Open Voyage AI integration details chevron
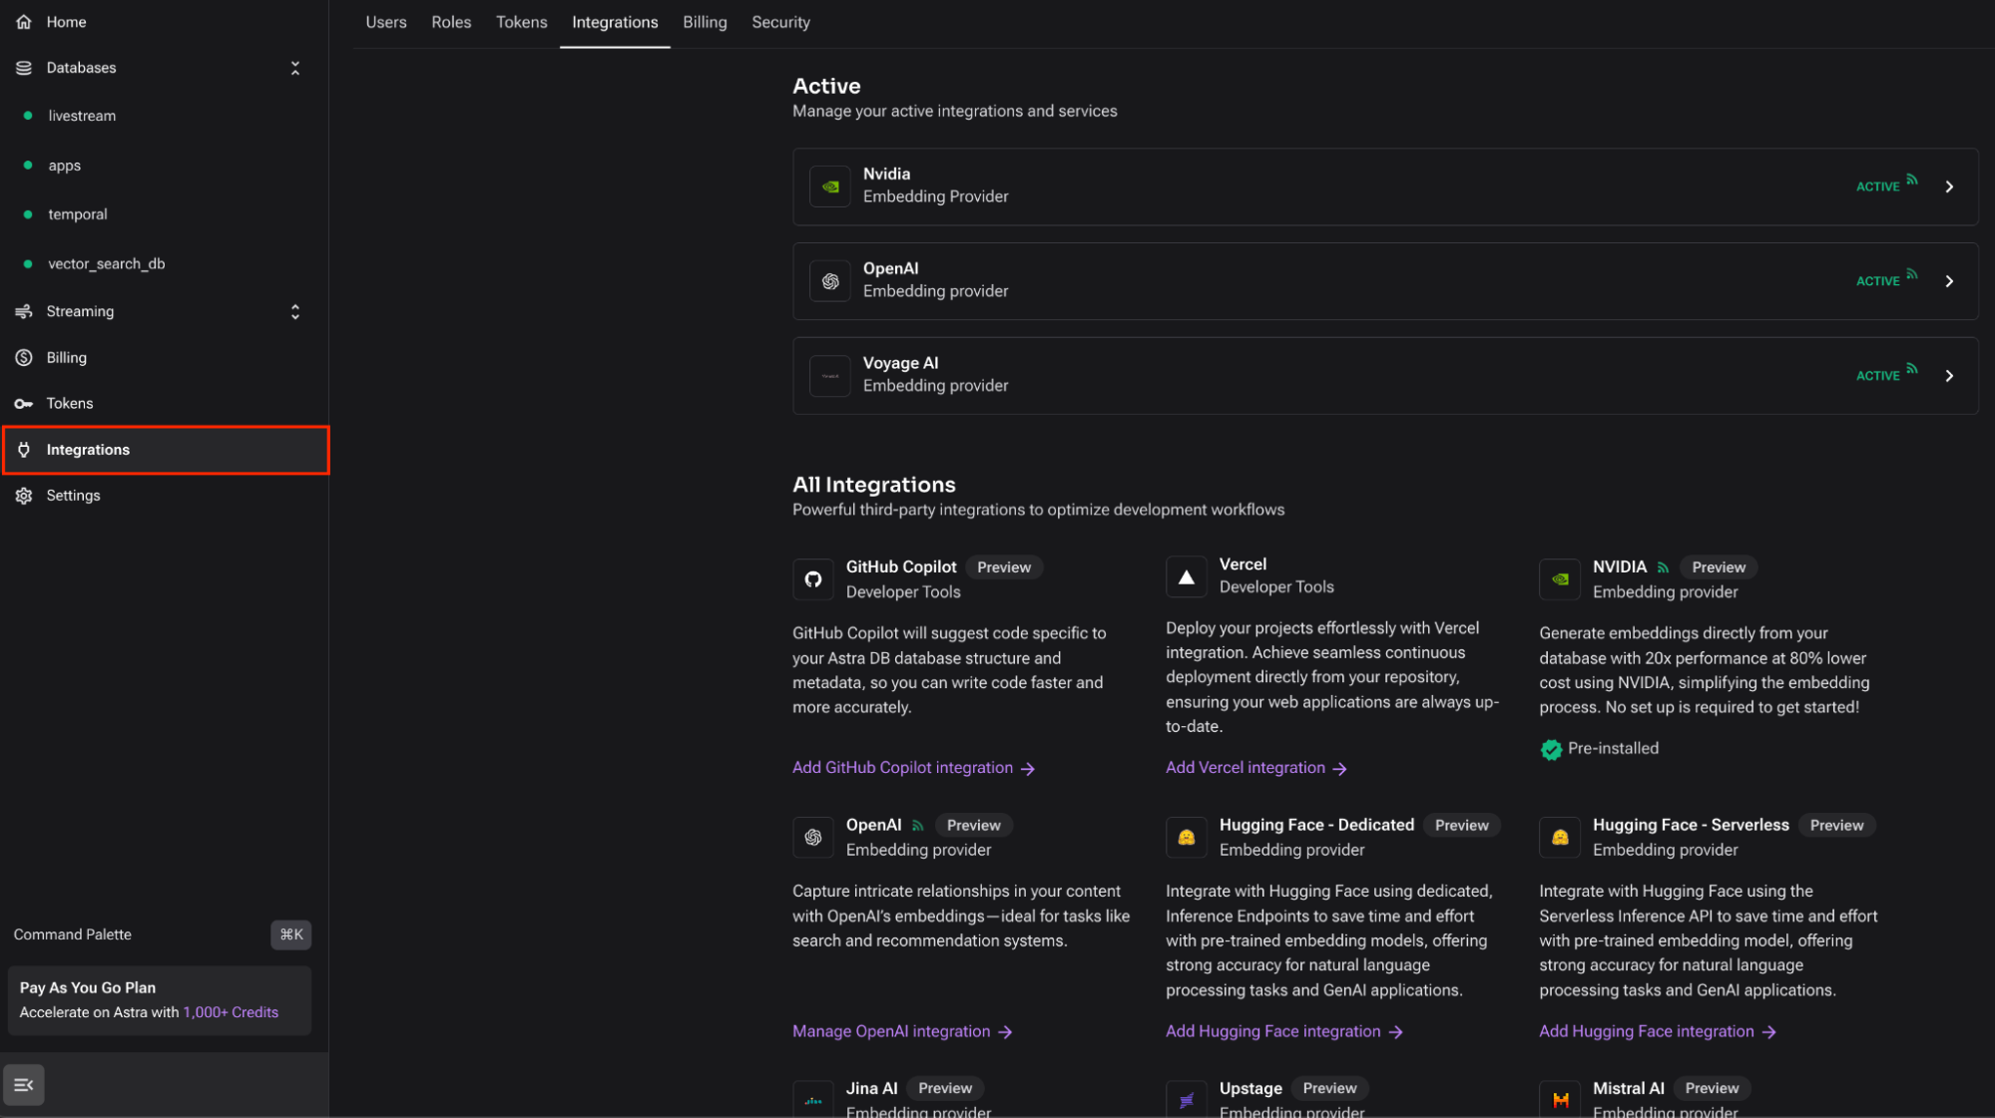 tap(1949, 376)
